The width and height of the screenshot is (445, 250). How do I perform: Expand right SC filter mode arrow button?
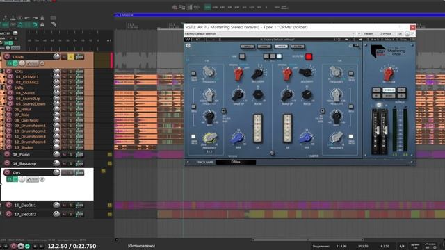click(x=322, y=111)
